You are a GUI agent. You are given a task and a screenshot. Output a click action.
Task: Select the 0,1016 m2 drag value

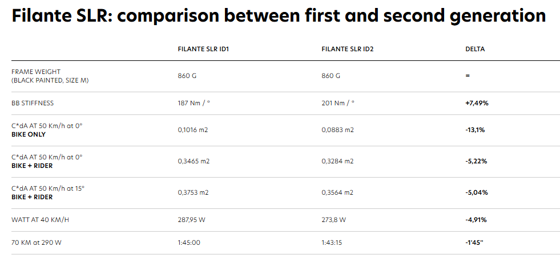[x=193, y=130]
